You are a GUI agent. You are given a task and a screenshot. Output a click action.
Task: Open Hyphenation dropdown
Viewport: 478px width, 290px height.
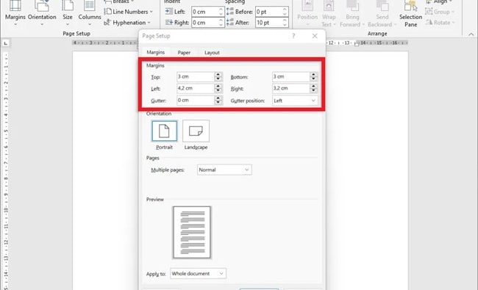pyautogui.click(x=127, y=23)
